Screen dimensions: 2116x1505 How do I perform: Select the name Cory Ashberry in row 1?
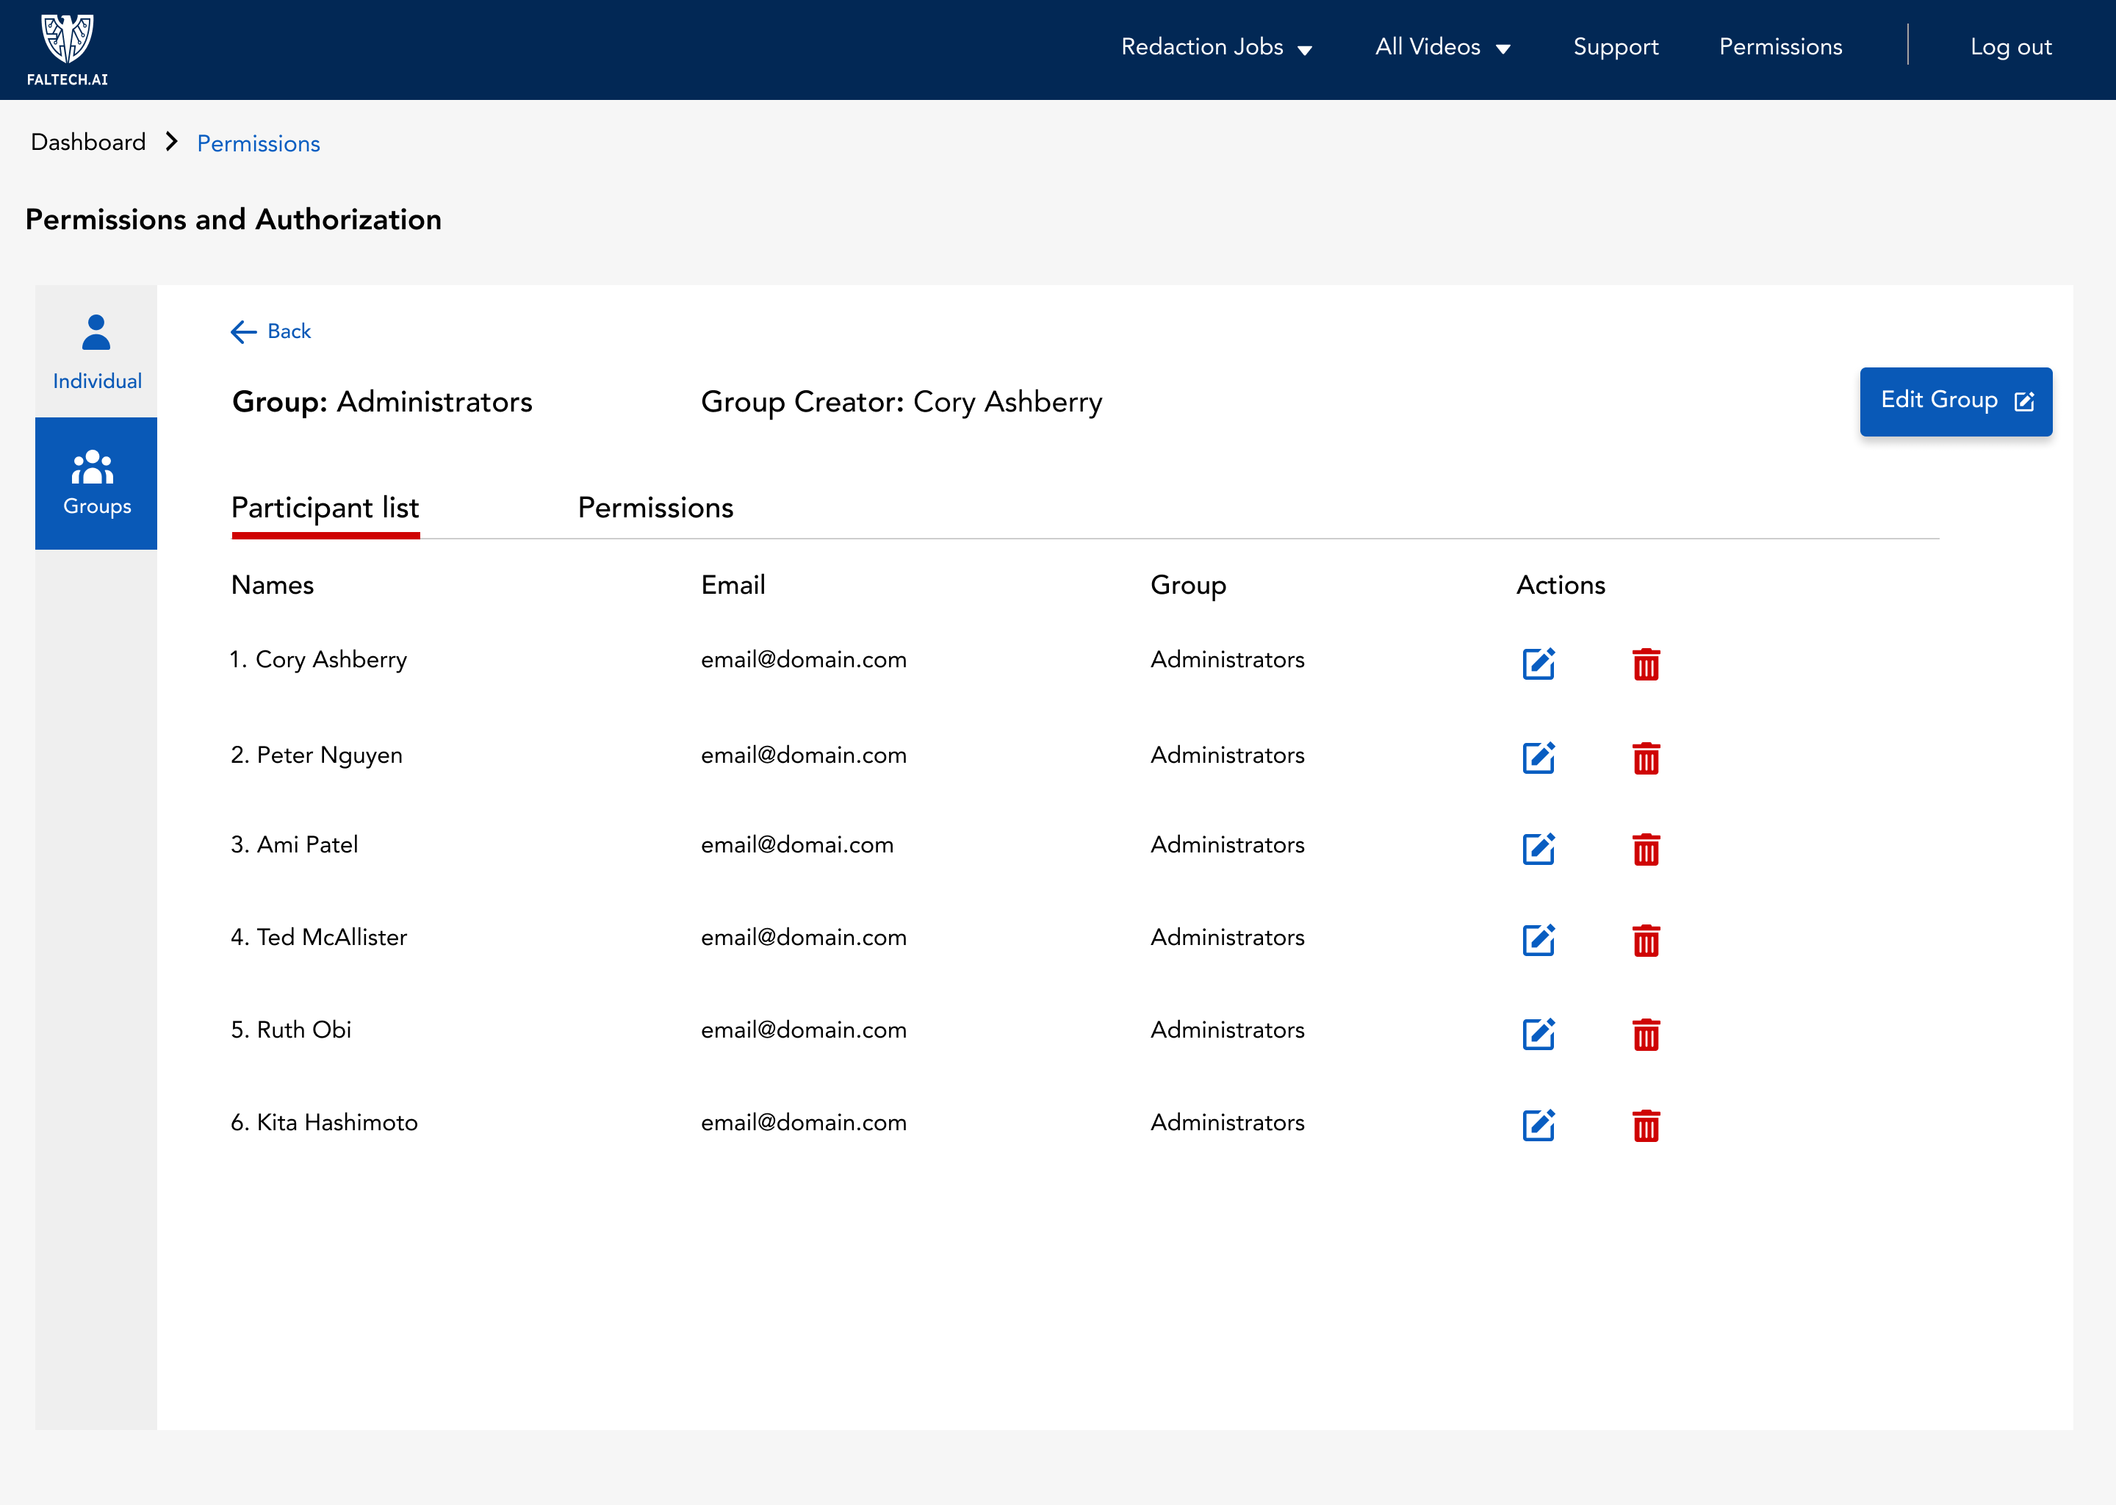[x=331, y=660]
